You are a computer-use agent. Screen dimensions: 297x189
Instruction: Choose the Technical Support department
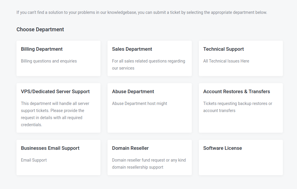[241, 58]
